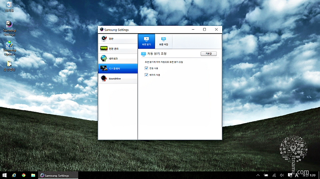320x179 pixels.
Task: Open the 네트워크 network category
Action: [118, 58]
